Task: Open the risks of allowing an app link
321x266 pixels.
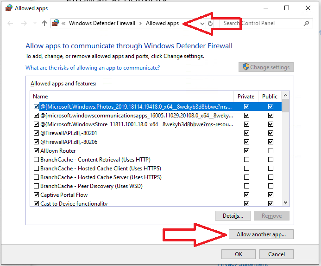Action: pos(93,67)
